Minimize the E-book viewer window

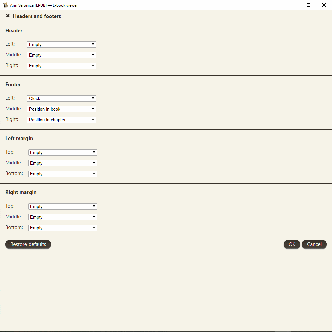[293, 5]
